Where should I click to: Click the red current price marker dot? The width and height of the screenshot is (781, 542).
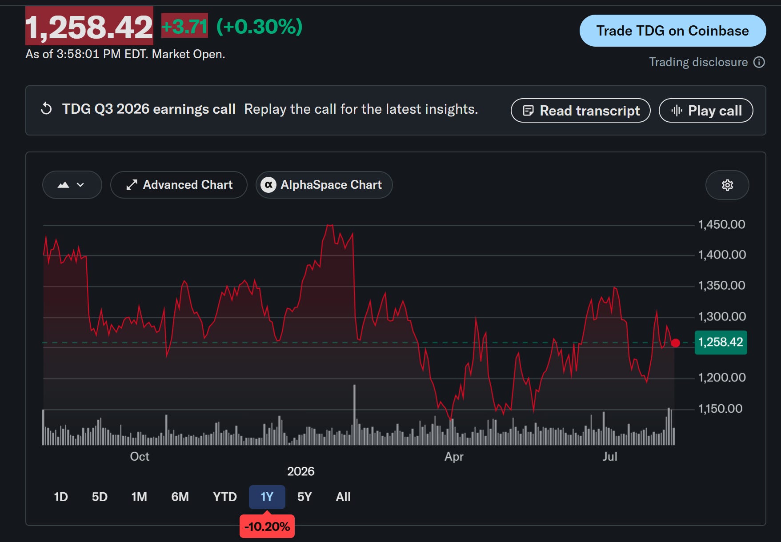click(676, 343)
